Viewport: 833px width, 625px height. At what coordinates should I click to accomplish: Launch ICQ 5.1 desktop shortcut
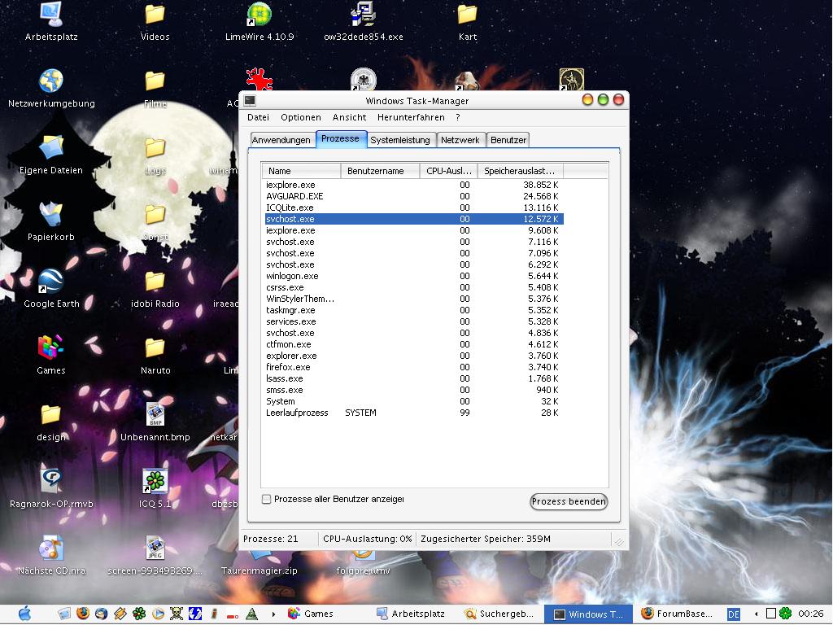155,489
